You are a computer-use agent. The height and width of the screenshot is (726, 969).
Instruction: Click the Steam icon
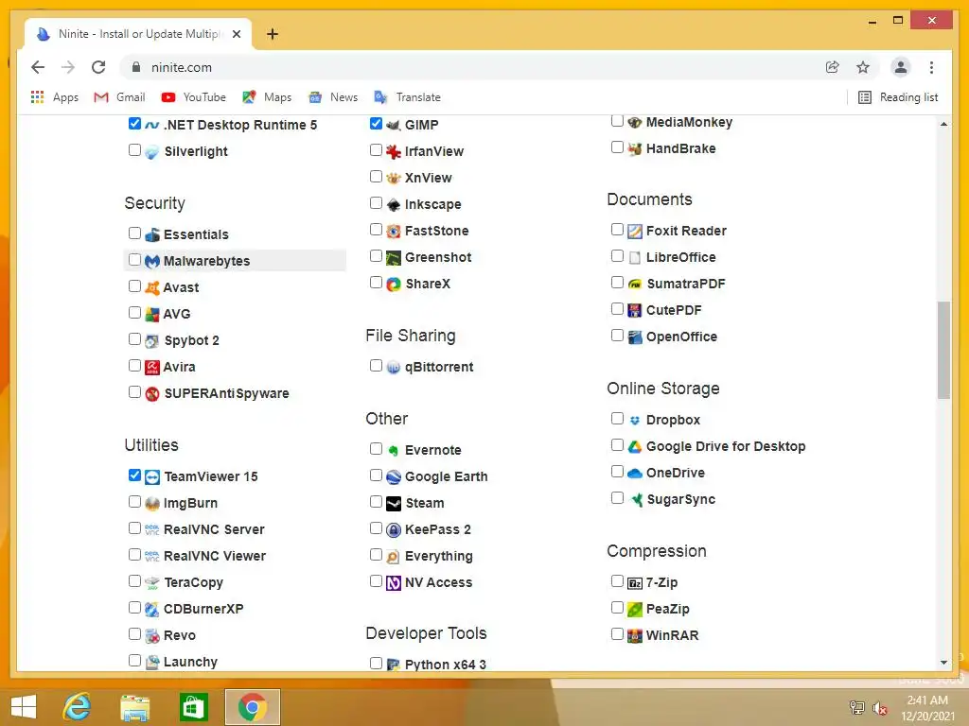[x=393, y=504]
